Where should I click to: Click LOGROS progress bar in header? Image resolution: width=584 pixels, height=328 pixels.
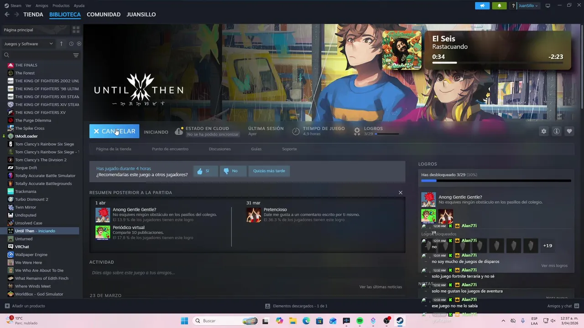click(386, 134)
